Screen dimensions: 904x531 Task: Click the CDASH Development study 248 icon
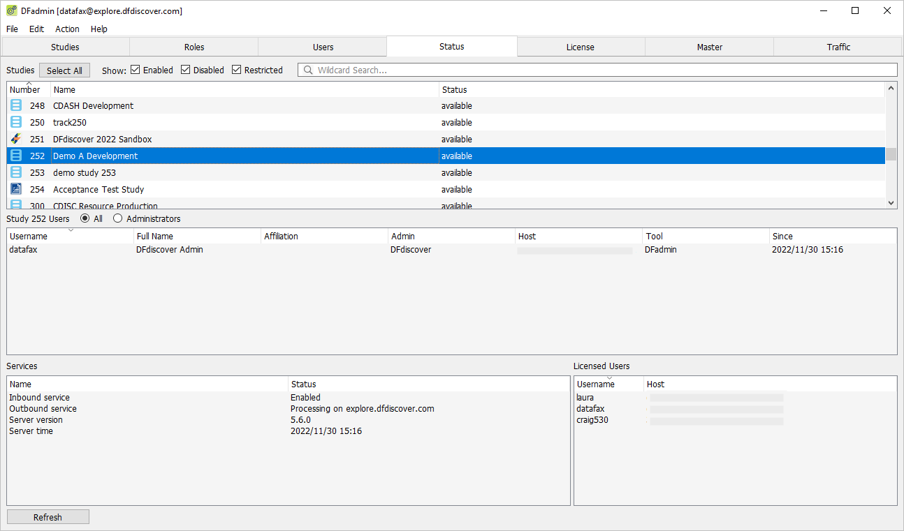tap(16, 105)
